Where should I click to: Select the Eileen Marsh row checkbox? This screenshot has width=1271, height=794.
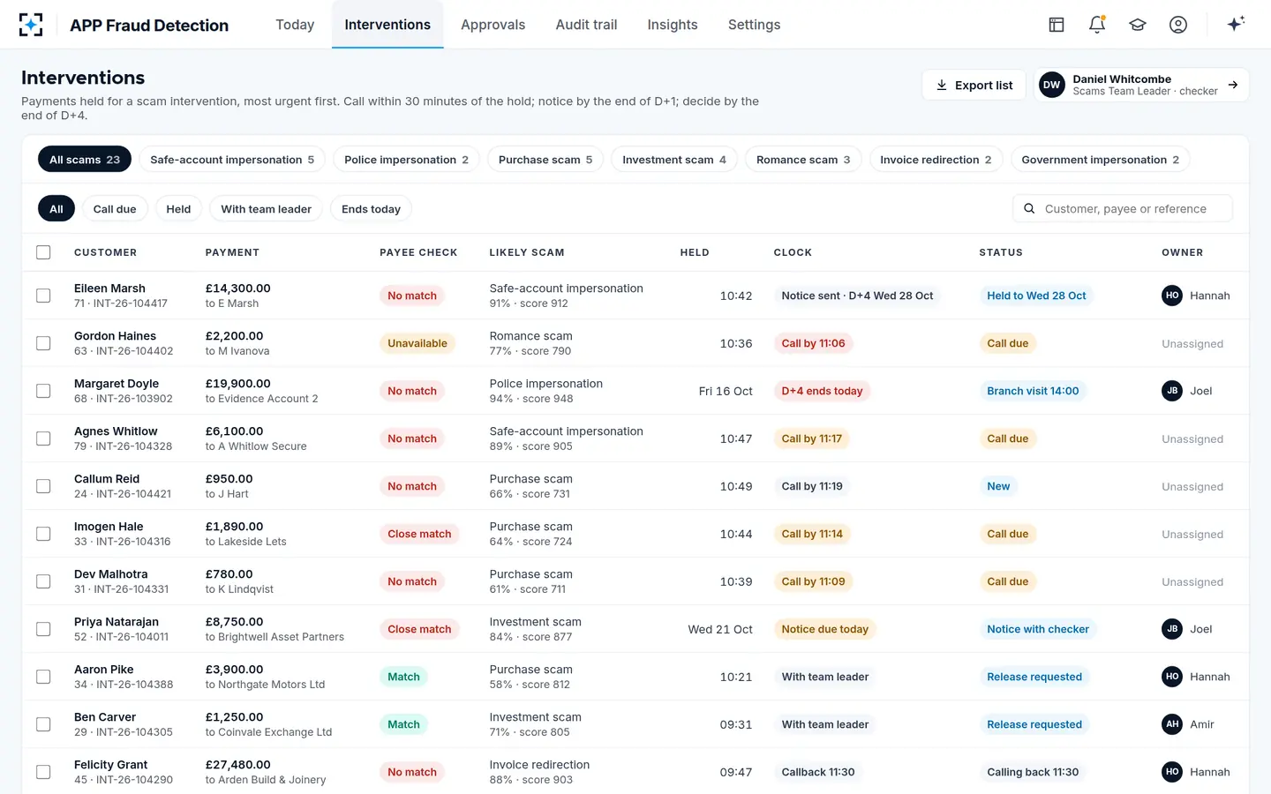[x=43, y=296]
